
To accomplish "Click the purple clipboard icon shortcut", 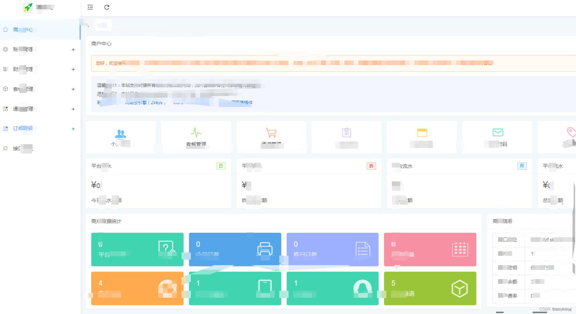I will point(346,133).
